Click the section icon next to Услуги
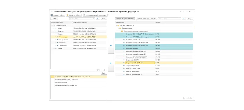This screenshot has width=244, height=110. click(x=56, y=49)
